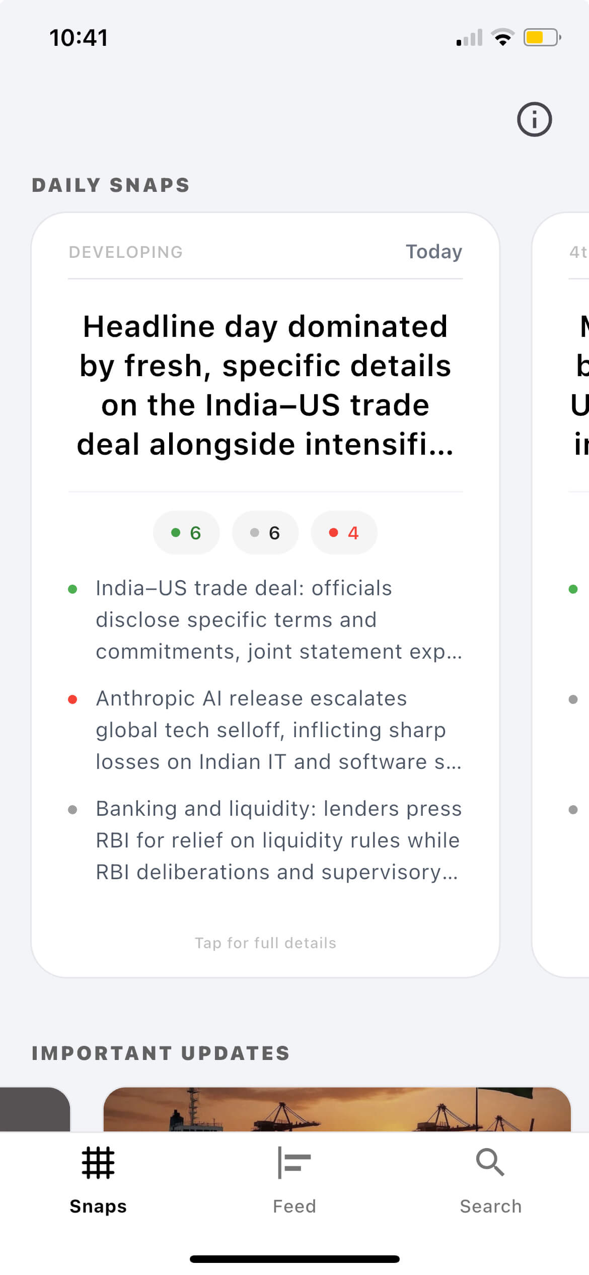Tap the cellular signal bars icon
The width and height of the screenshot is (589, 1275).
[469, 38]
